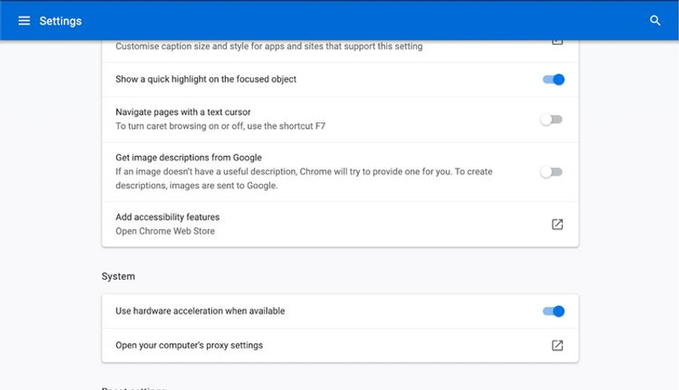Enable the Navigate pages with a text cursor toggle
The width and height of the screenshot is (679, 390).
click(551, 120)
